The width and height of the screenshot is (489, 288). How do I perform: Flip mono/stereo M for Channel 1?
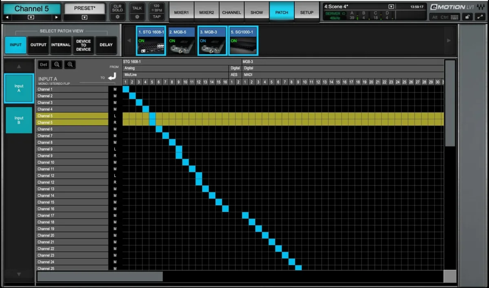click(x=115, y=89)
